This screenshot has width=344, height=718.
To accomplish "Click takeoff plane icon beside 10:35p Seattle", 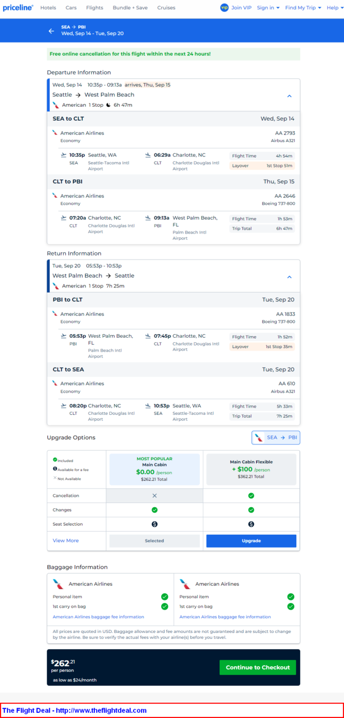I will coord(64,155).
